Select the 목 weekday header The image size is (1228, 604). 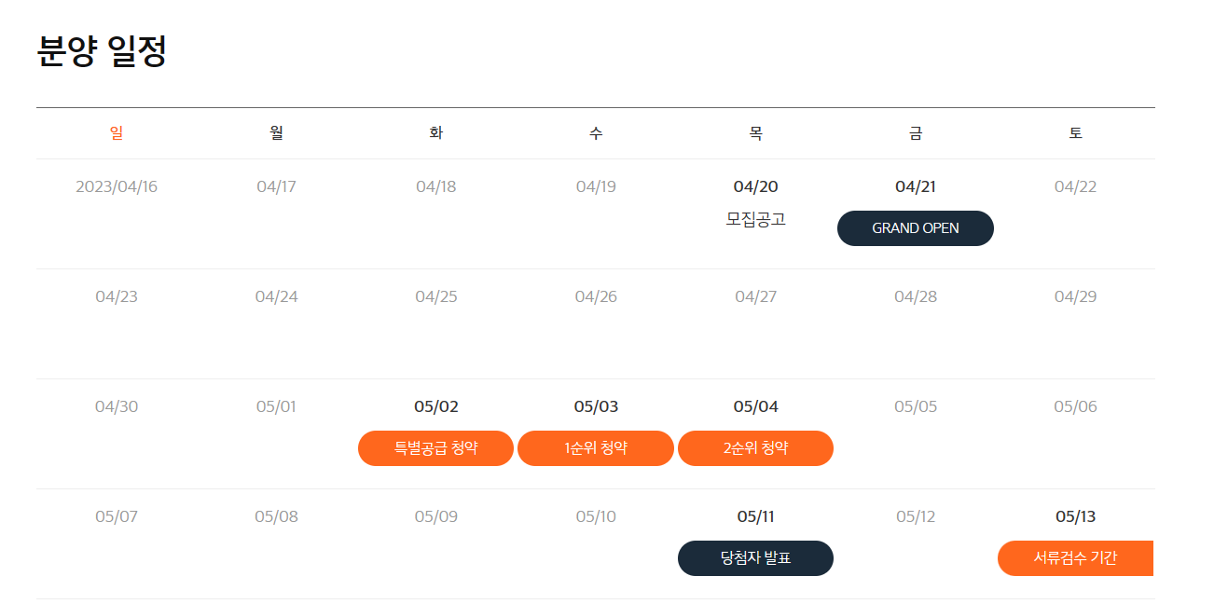755,133
